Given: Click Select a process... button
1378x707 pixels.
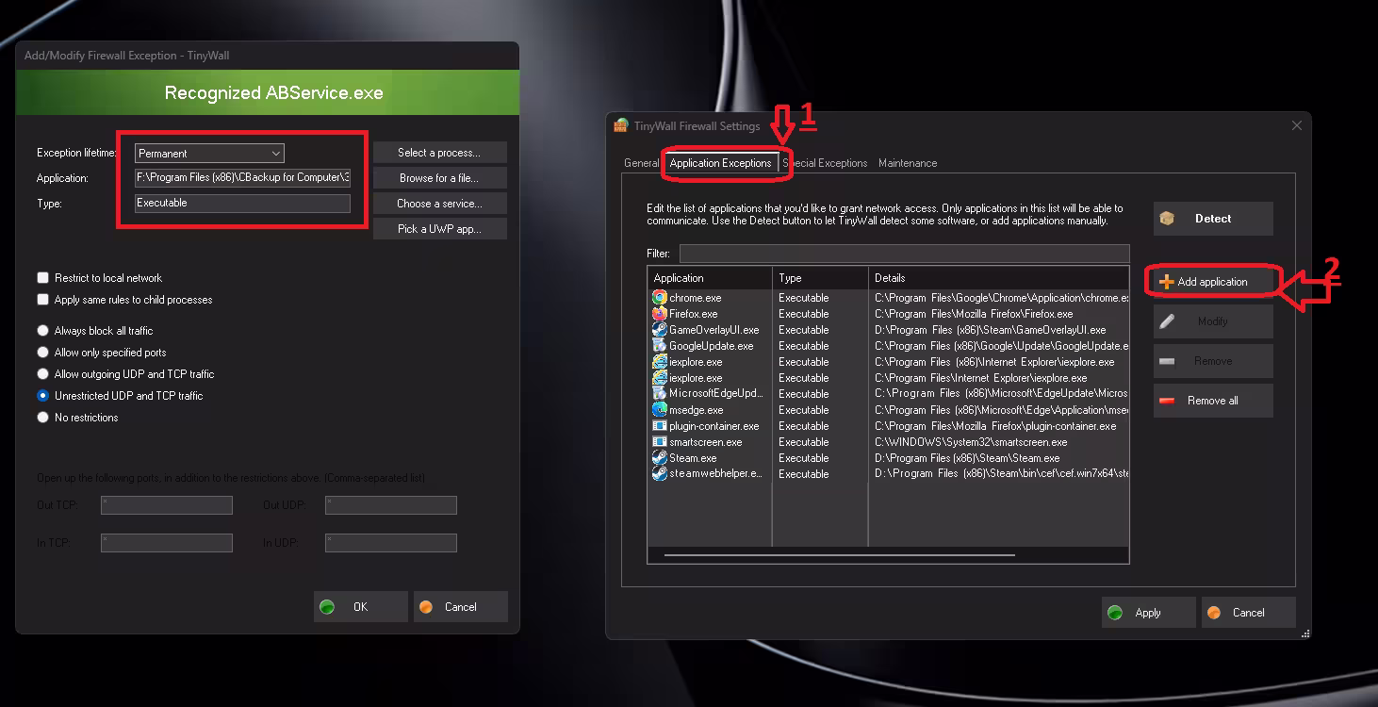Looking at the screenshot, I should point(439,153).
